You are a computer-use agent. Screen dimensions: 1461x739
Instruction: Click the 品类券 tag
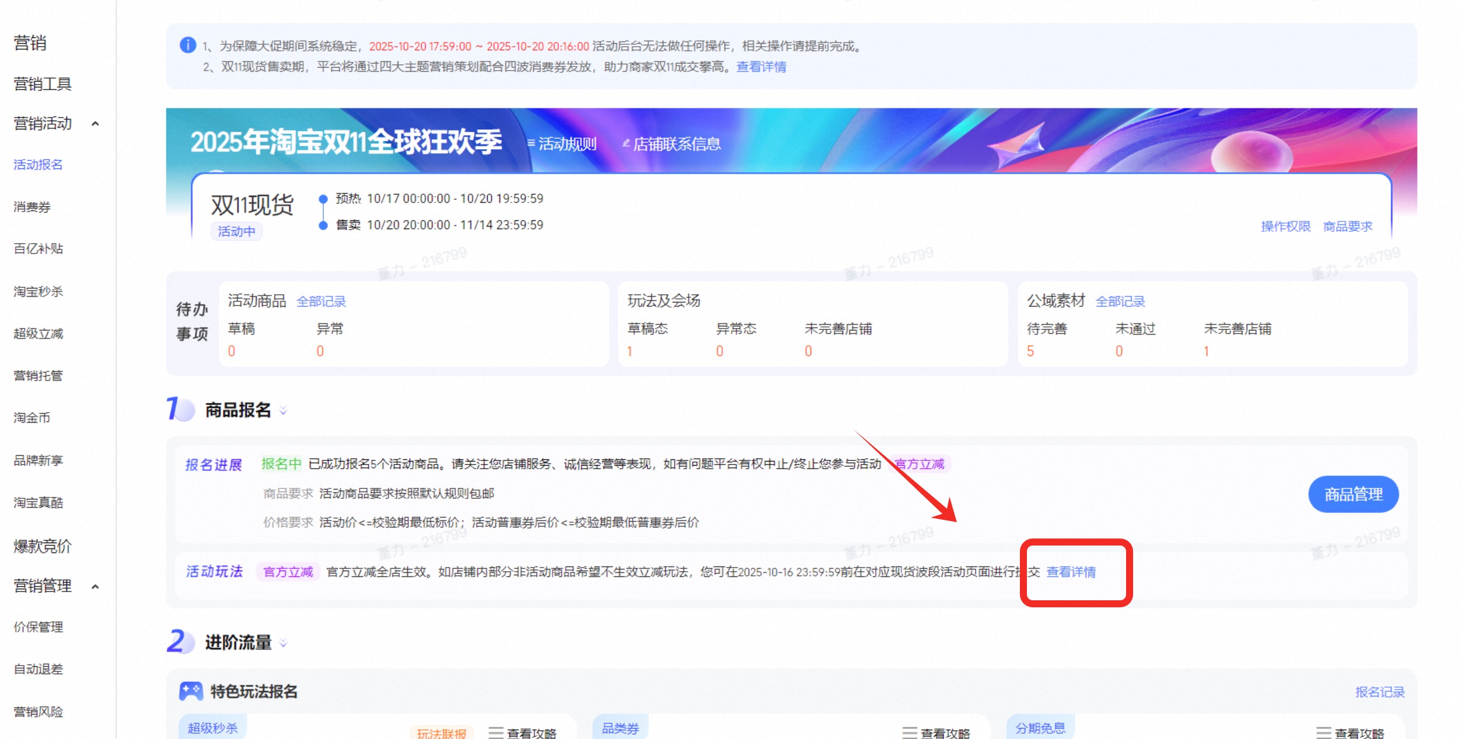[620, 728]
